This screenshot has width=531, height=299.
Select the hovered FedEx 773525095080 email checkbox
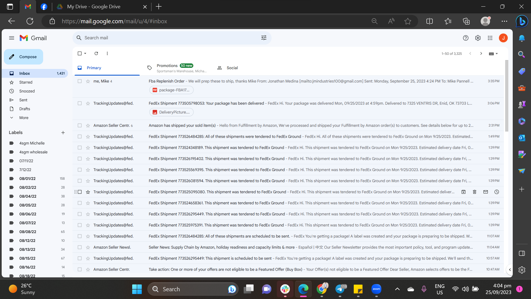pos(80,192)
